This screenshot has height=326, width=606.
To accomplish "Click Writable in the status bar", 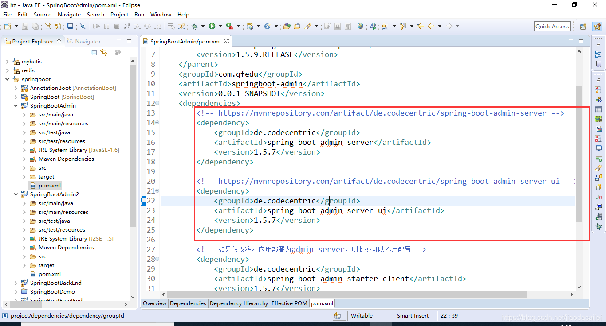I will coord(362,316).
